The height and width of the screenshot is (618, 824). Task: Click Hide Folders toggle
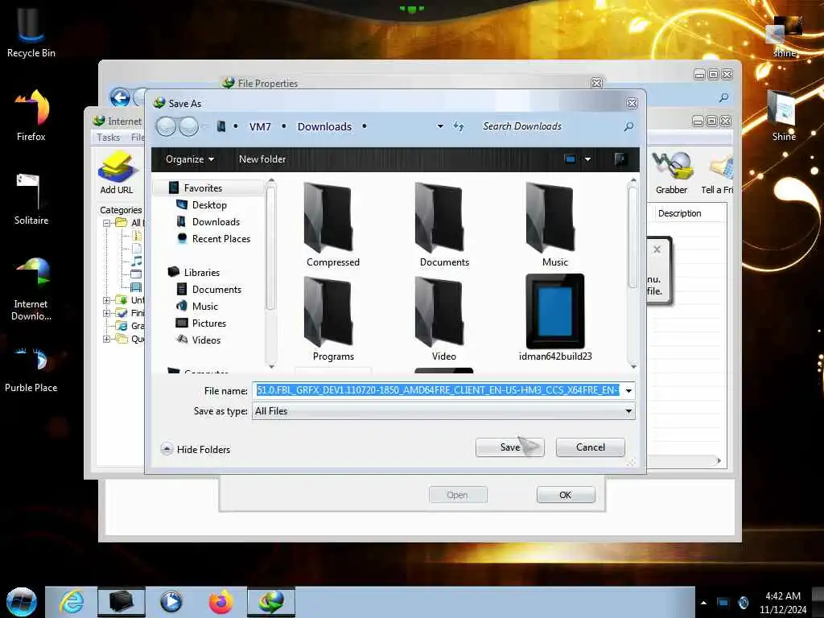[196, 449]
